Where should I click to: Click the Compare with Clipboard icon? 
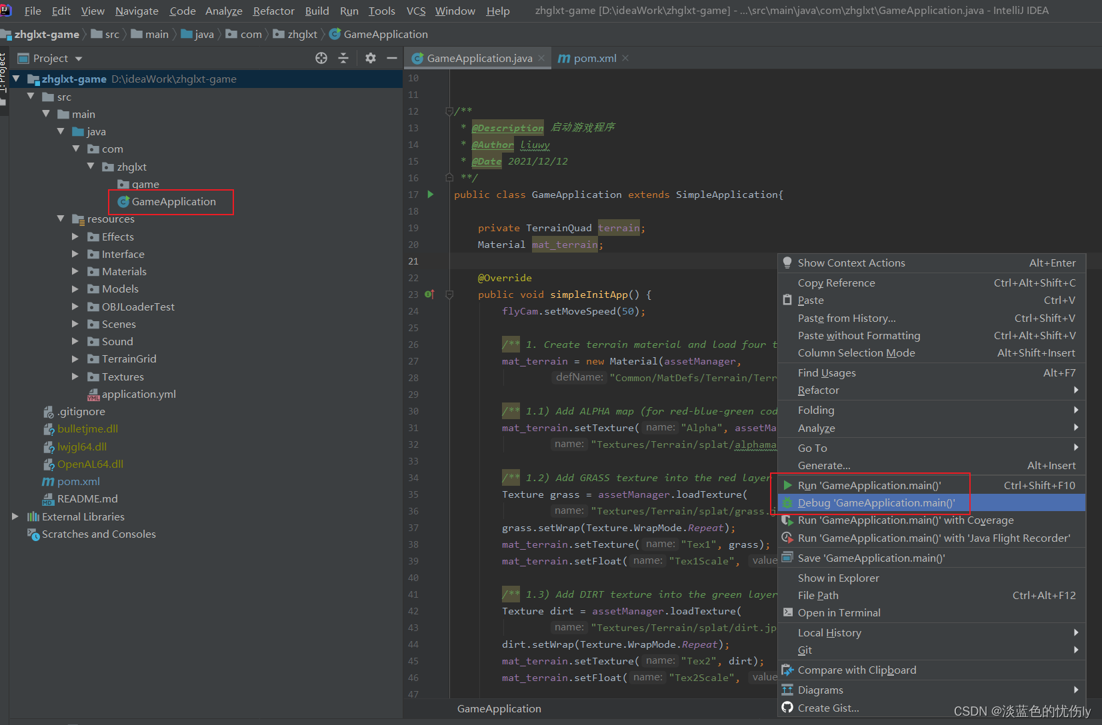click(787, 670)
